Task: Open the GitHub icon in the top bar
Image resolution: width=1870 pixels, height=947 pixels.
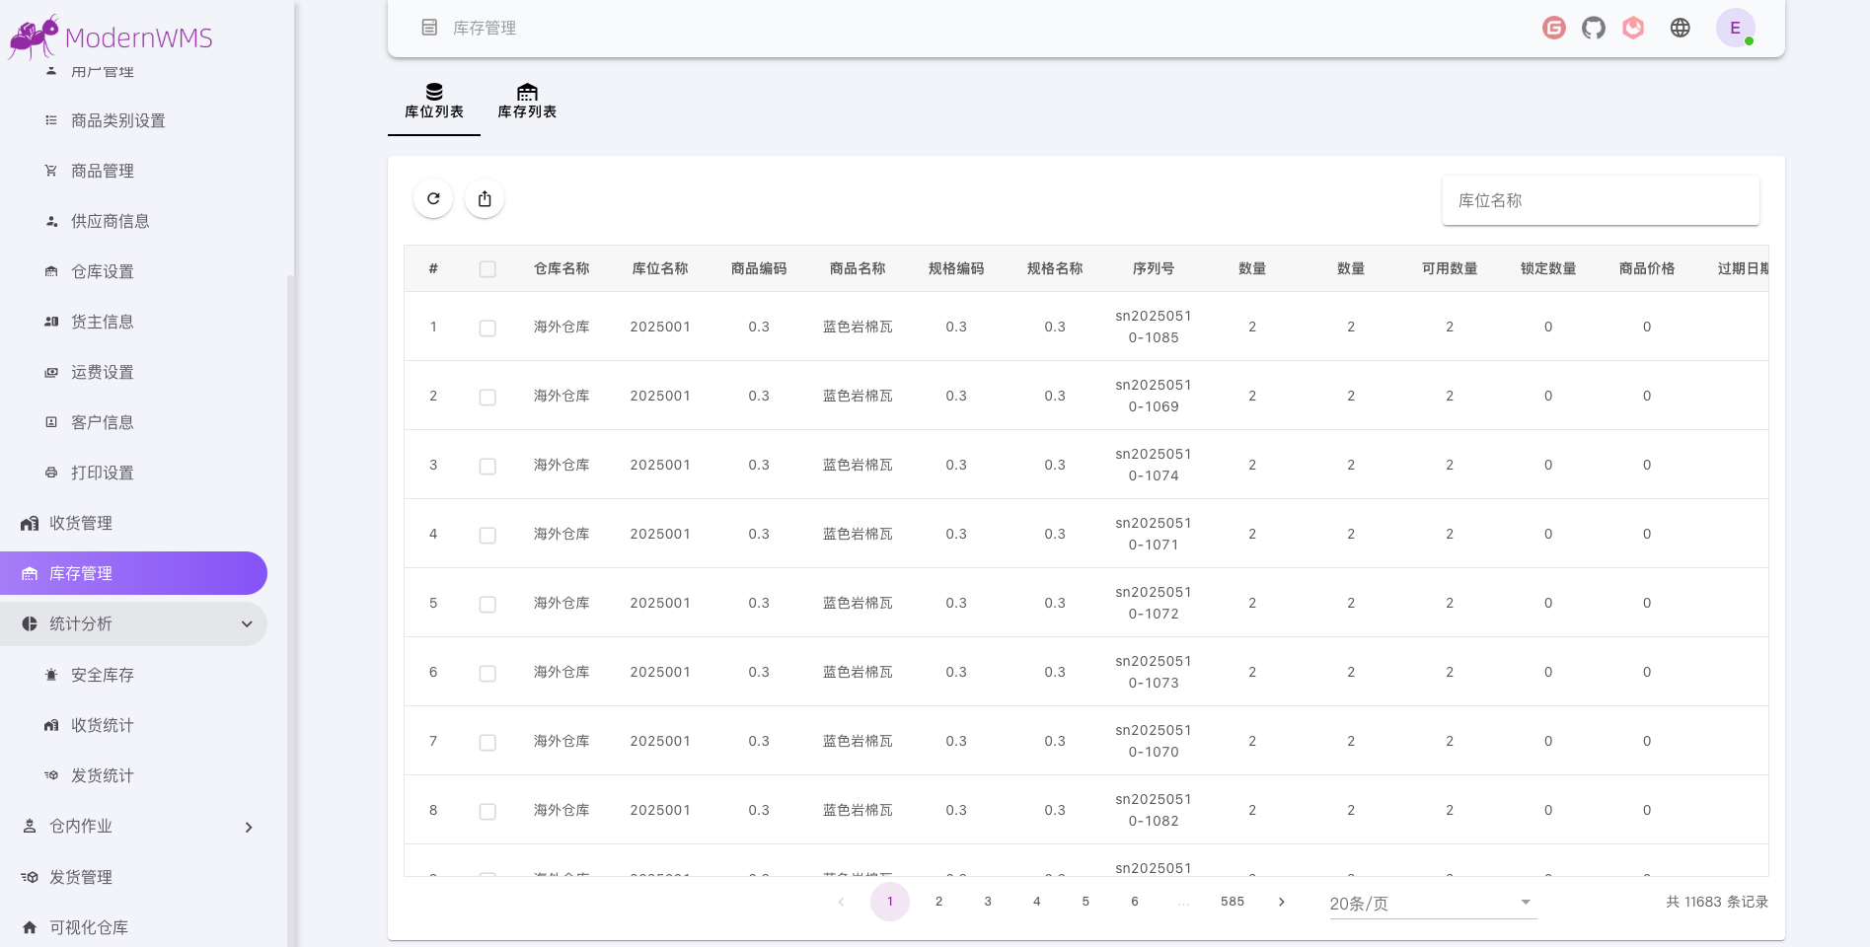Action: [1593, 28]
